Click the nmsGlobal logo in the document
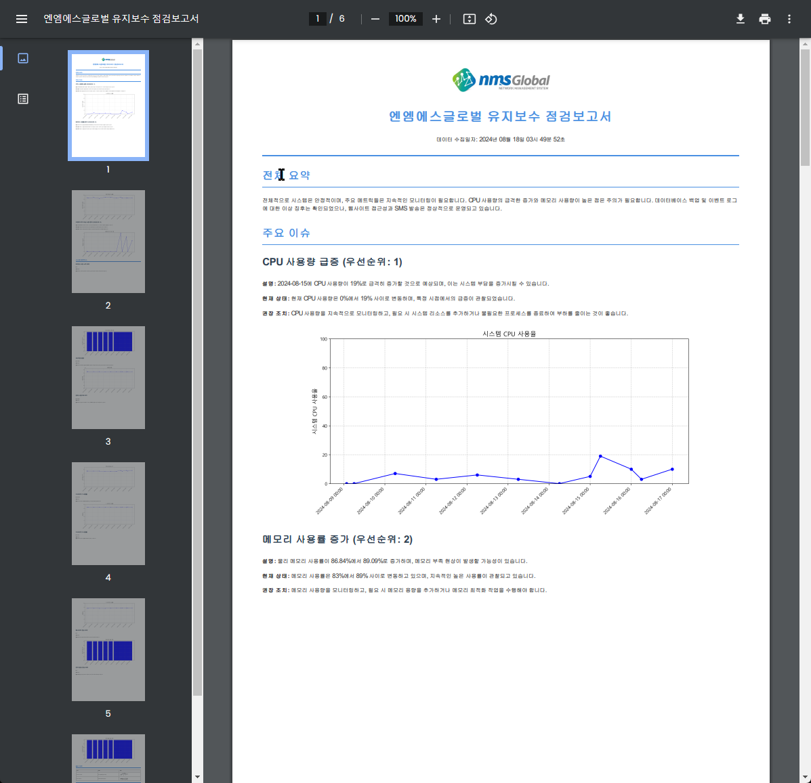 point(501,80)
